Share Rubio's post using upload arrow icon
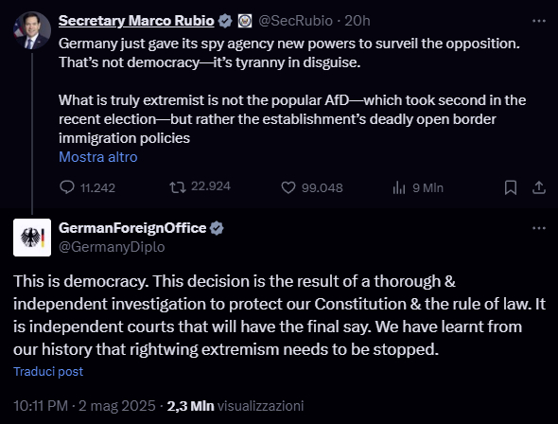This screenshot has height=424, width=558. [x=539, y=187]
